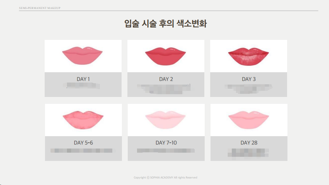This screenshot has width=329, height=185.
Task: Click the SEMI-PERMANENT MAKEUP header text
Action: click(39, 8)
